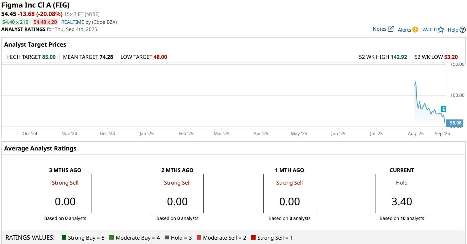Add FIG via the Watch link
Screen dimensions: 467x244
pos(429,30)
